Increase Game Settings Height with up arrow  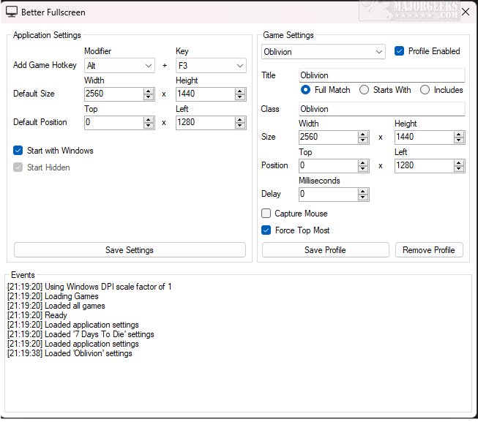(459, 134)
